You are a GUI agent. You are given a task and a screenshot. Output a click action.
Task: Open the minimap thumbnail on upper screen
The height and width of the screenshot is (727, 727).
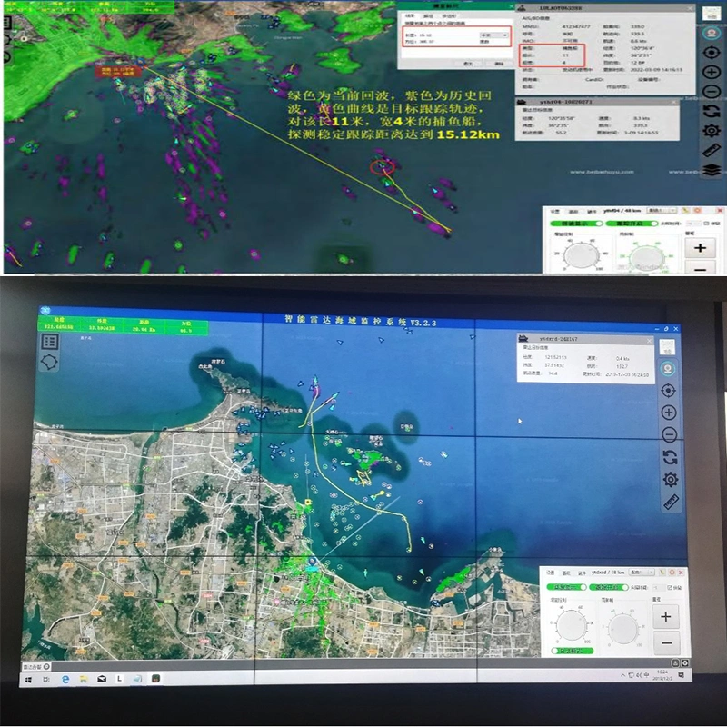[712, 14]
